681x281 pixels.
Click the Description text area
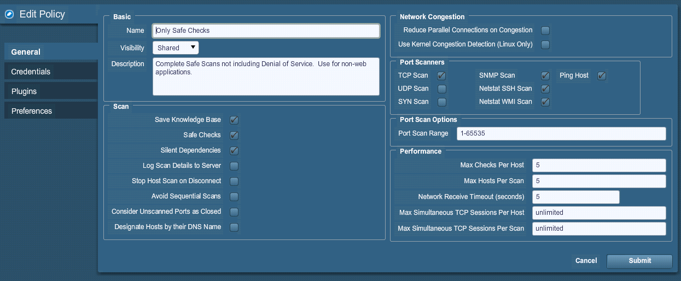(266, 77)
